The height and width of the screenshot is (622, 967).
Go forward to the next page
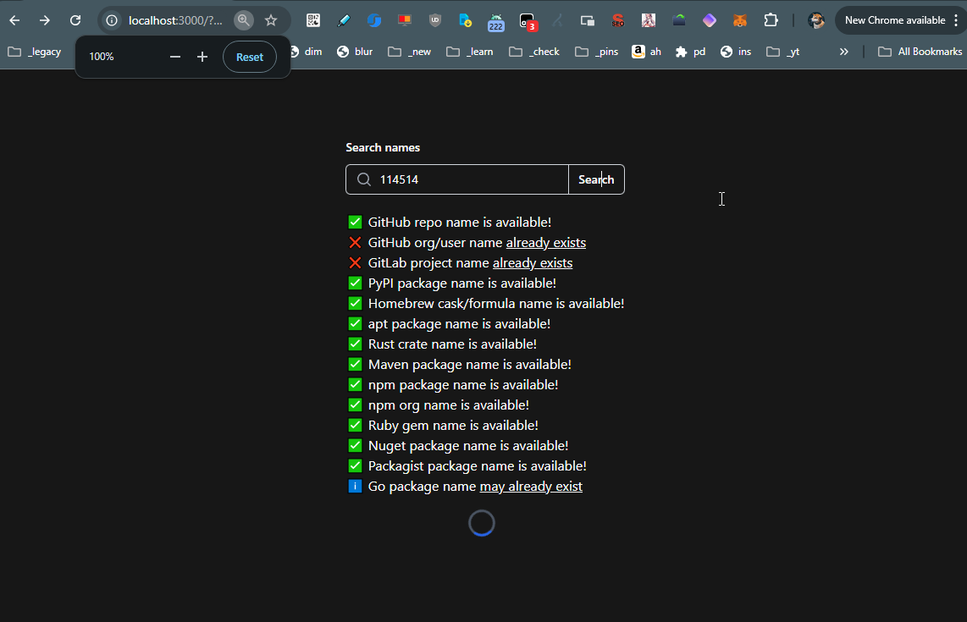coord(44,20)
